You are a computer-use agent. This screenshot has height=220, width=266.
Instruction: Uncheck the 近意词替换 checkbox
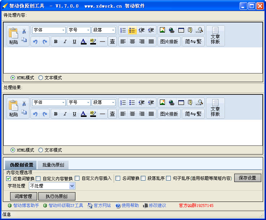(9, 178)
